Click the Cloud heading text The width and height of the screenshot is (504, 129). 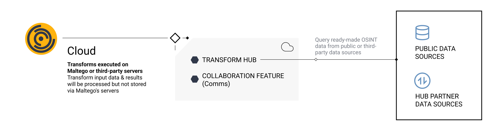pyautogui.click(x=81, y=51)
